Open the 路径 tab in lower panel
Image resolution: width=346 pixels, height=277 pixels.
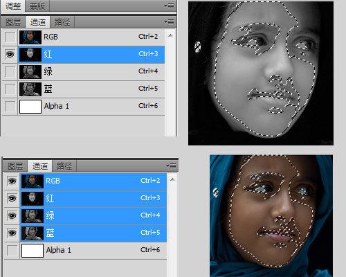(64, 166)
